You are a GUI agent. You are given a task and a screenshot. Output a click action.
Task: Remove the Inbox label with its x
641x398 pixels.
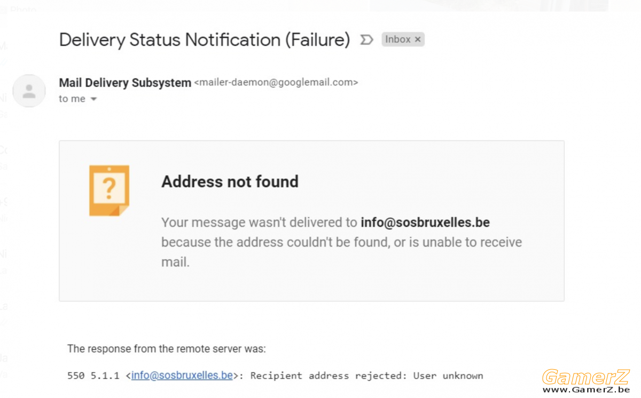click(x=418, y=39)
